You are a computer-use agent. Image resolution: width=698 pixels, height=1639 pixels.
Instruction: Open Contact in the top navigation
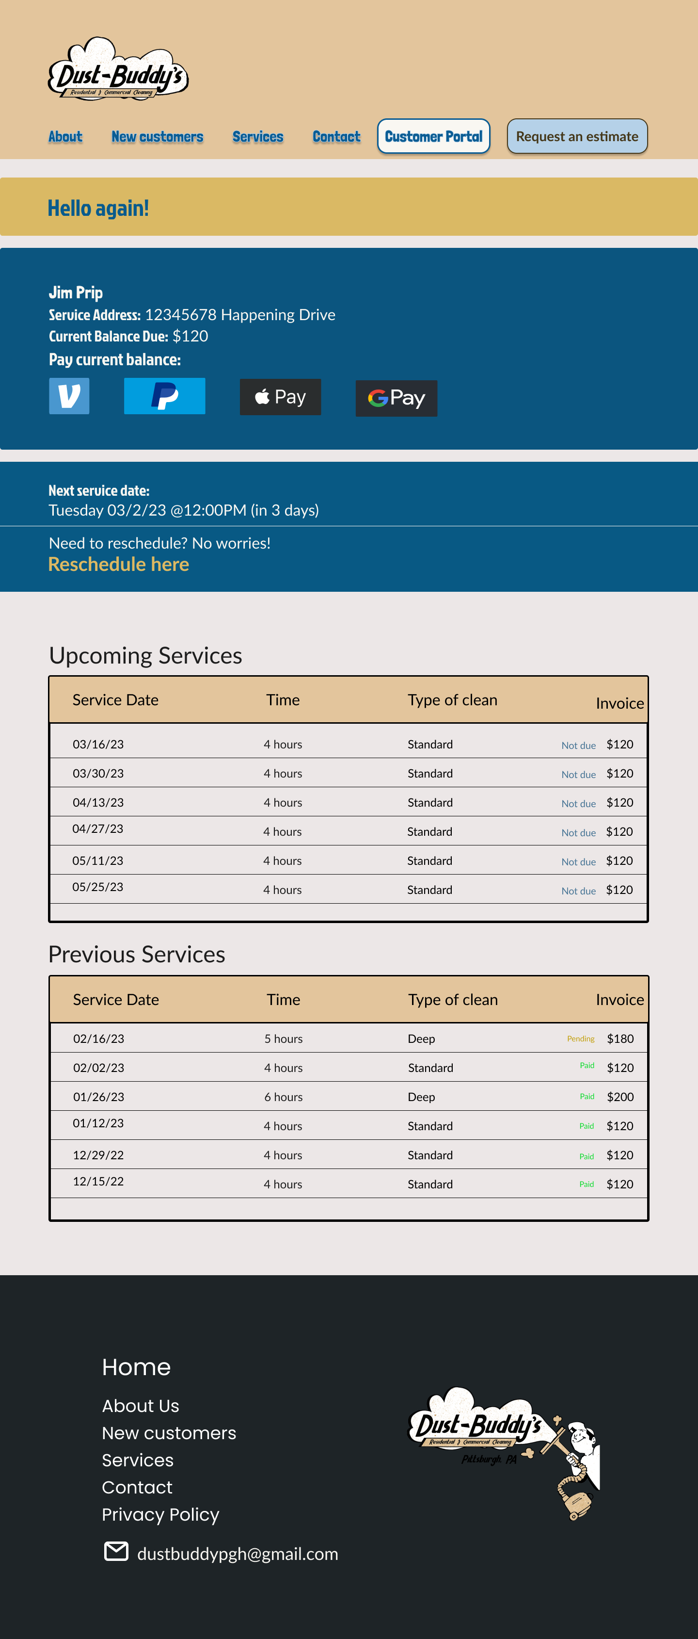click(336, 137)
